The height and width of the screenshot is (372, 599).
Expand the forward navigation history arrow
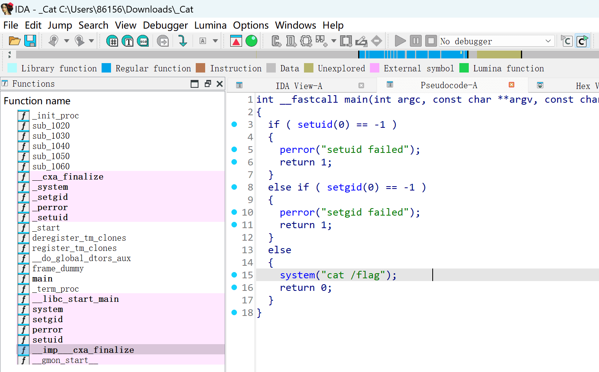(x=91, y=41)
